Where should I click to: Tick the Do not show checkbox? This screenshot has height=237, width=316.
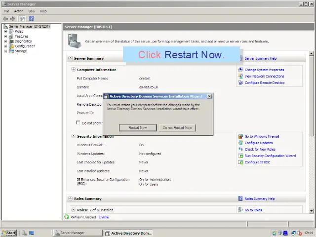(x=78, y=122)
